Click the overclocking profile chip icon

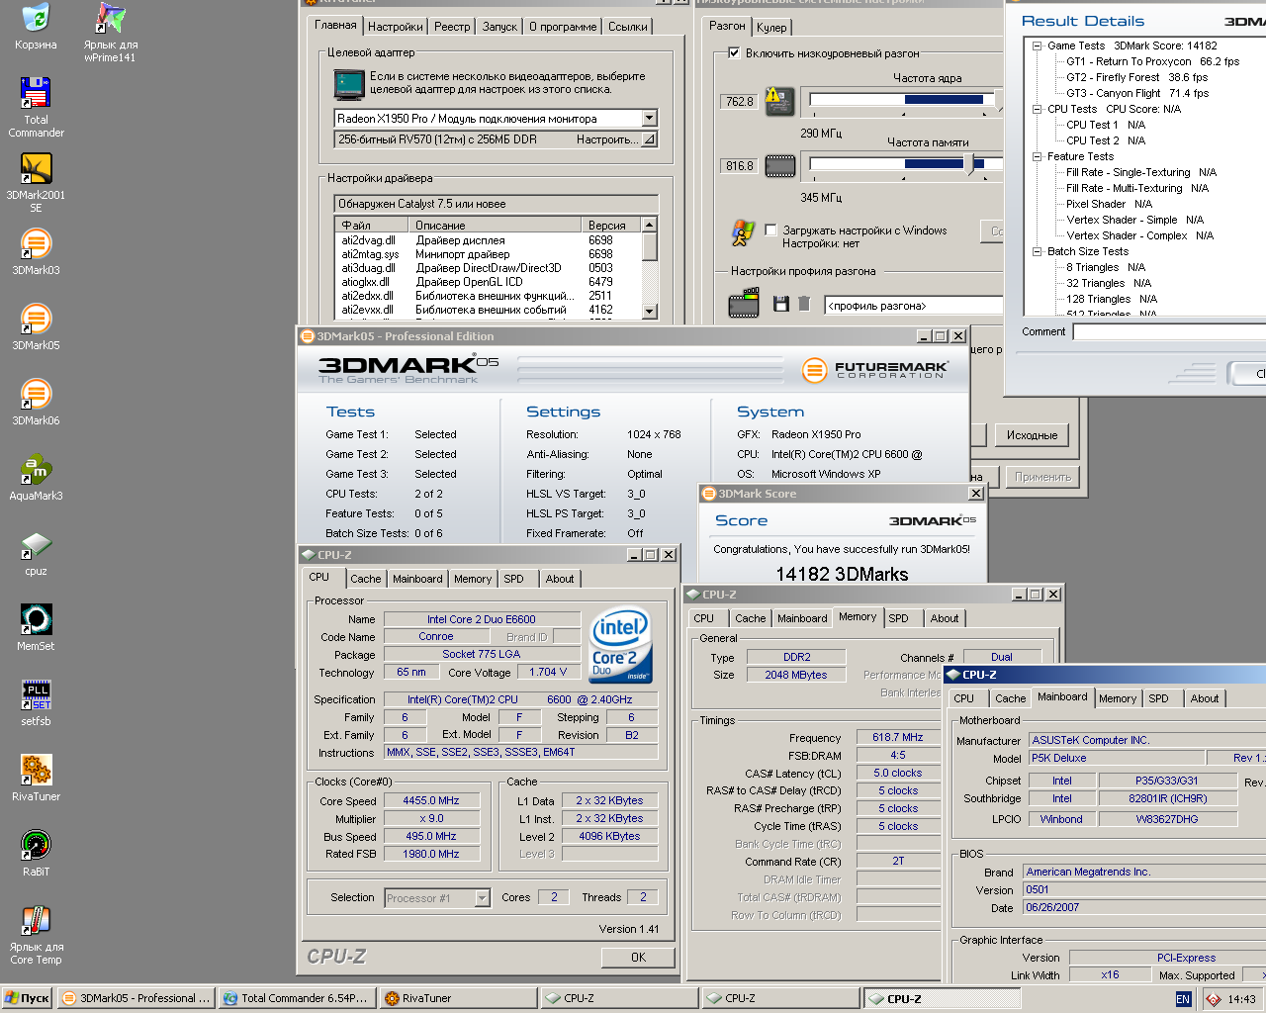pyautogui.click(x=744, y=304)
